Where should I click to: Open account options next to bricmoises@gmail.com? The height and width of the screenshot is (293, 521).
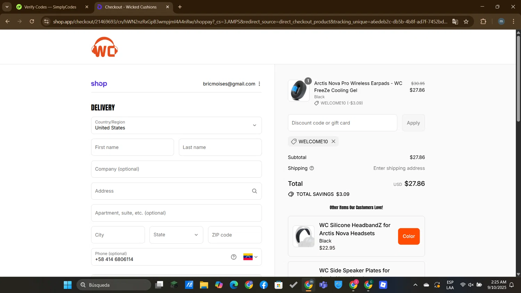259,84
